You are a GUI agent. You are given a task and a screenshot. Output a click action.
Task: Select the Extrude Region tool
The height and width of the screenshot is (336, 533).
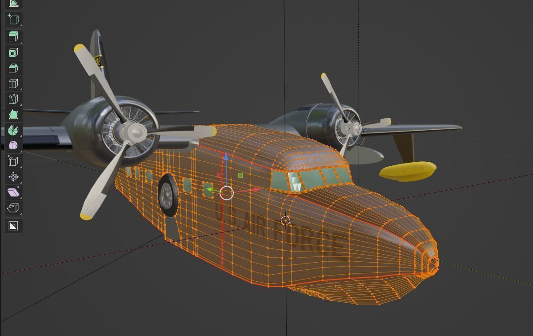[x=13, y=36]
